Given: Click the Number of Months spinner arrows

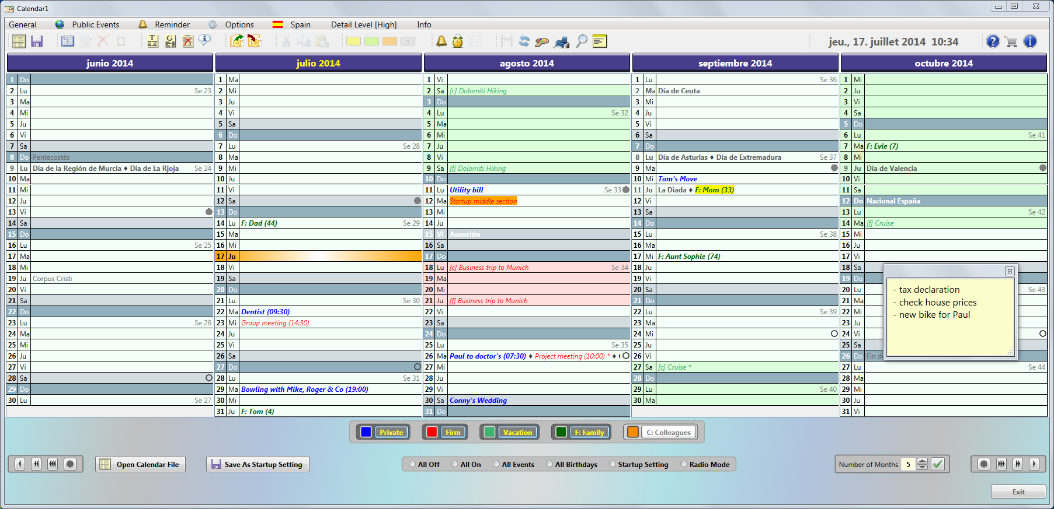Looking at the screenshot, I should click(x=922, y=464).
